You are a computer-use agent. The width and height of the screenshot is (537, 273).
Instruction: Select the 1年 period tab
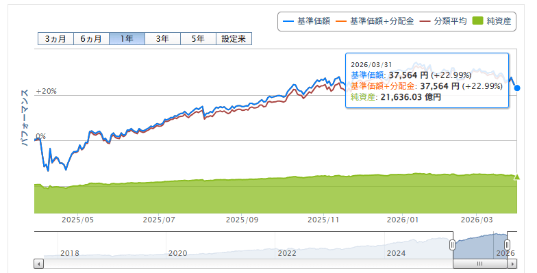point(127,38)
